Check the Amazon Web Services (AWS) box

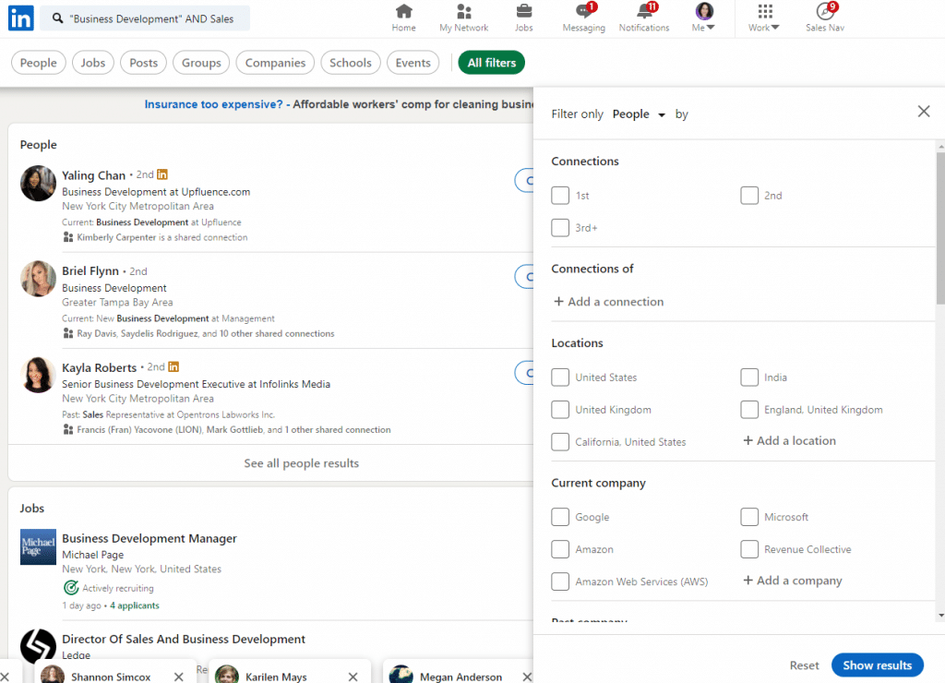560,581
